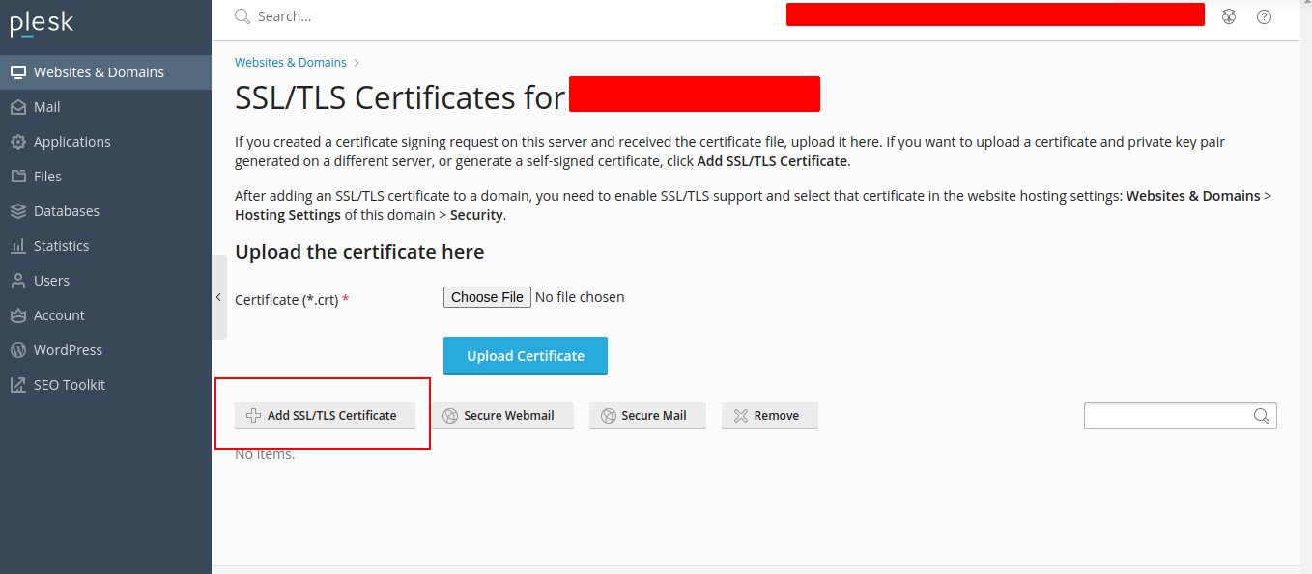This screenshot has height=574, width=1312.
Task: Click the Websites & Domains breadcrumb link
Action: (x=290, y=62)
